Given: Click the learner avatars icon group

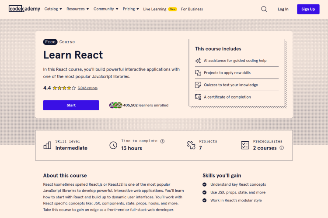Looking at the screenshot, I should [x=116, y=105].
